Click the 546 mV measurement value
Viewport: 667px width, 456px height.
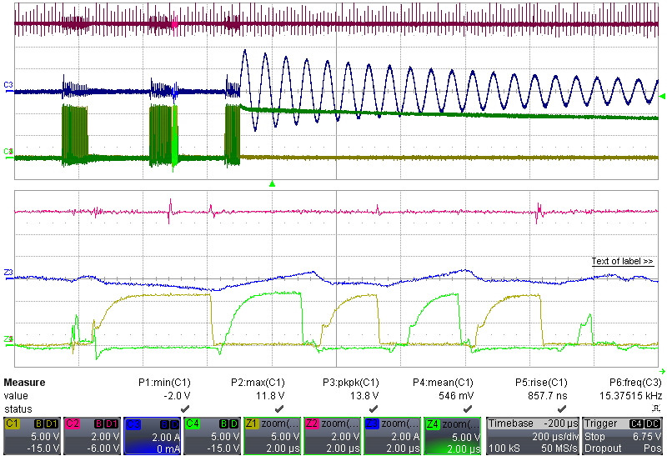(456, 396)
